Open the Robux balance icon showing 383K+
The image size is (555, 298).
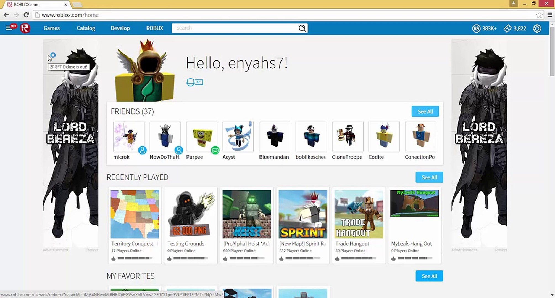pos(476,28)
